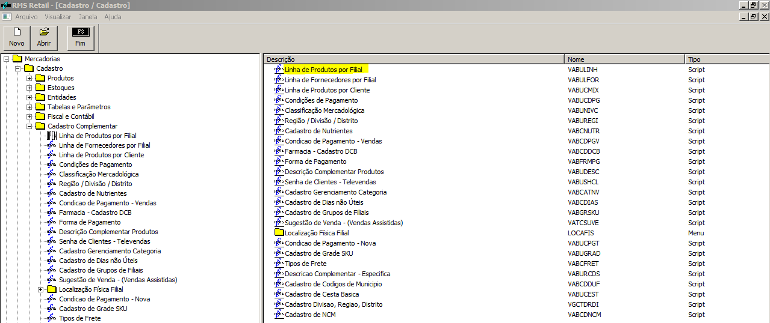Click folder icon of Localização Física Filial in list
The image size is (770, 323).
pyautogui.click(x=279, y=233)
